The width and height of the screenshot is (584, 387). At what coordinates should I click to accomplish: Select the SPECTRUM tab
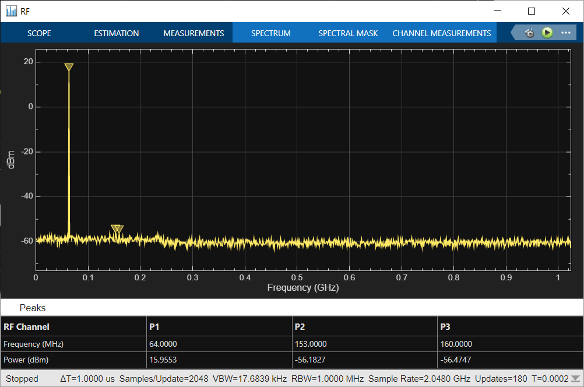click(270, 33)
